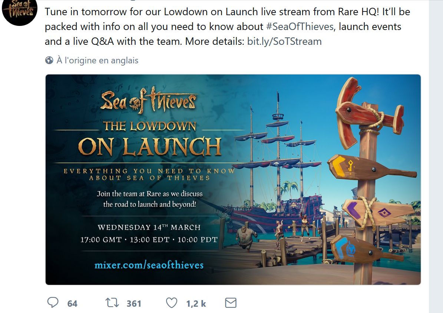This screenshot has height=313, width=443.
Task: Click the 1,2 k likes count
Action: point(196,304)
